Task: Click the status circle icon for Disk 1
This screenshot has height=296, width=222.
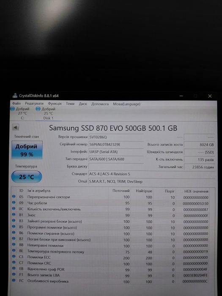Action: (x=38, y=109)
